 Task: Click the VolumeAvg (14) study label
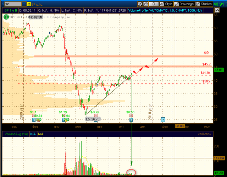click(16, 134)
